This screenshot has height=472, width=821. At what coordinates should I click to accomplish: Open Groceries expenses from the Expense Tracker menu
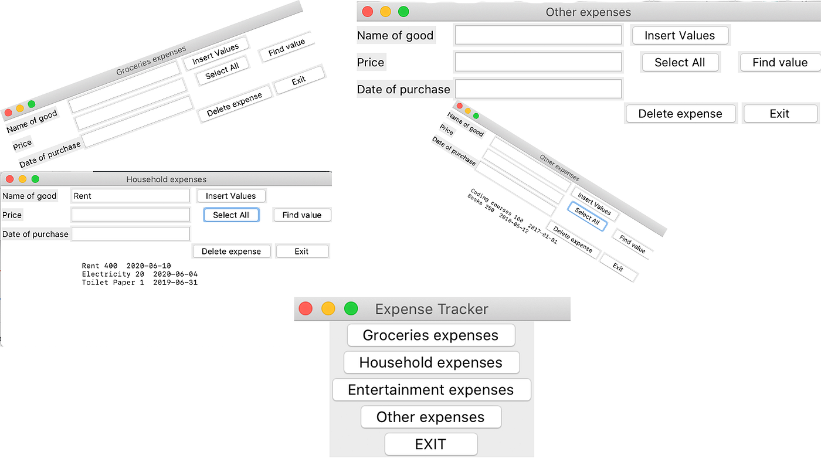(431, 335)
